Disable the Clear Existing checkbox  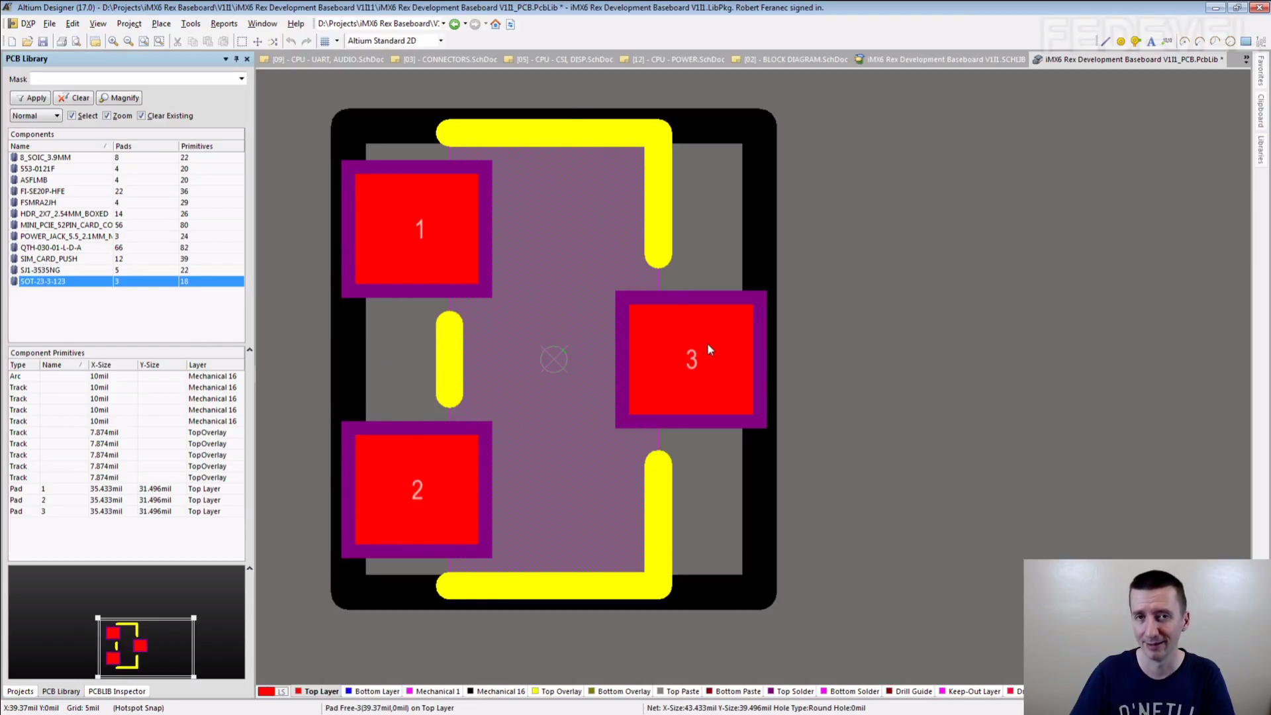point(141,115)
